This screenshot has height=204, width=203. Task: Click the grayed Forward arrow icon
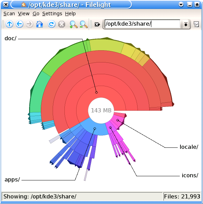(29, 24)
